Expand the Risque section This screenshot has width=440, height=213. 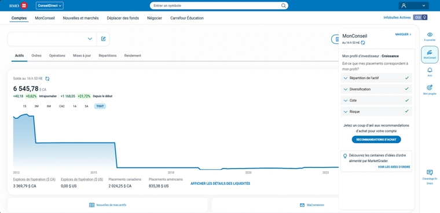[376, 111]
